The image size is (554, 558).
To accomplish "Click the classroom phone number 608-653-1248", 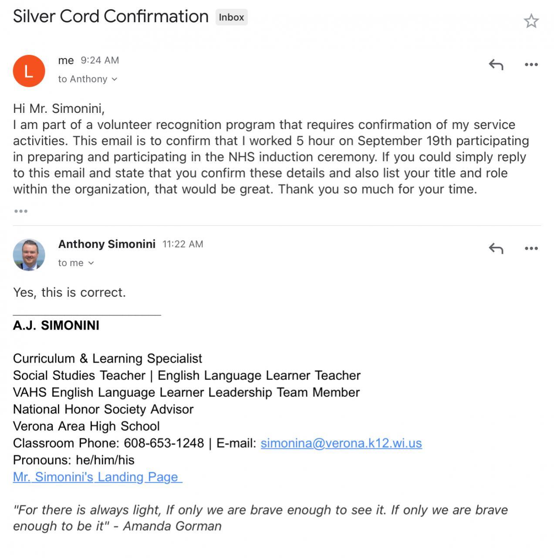I will click(164, 443).
